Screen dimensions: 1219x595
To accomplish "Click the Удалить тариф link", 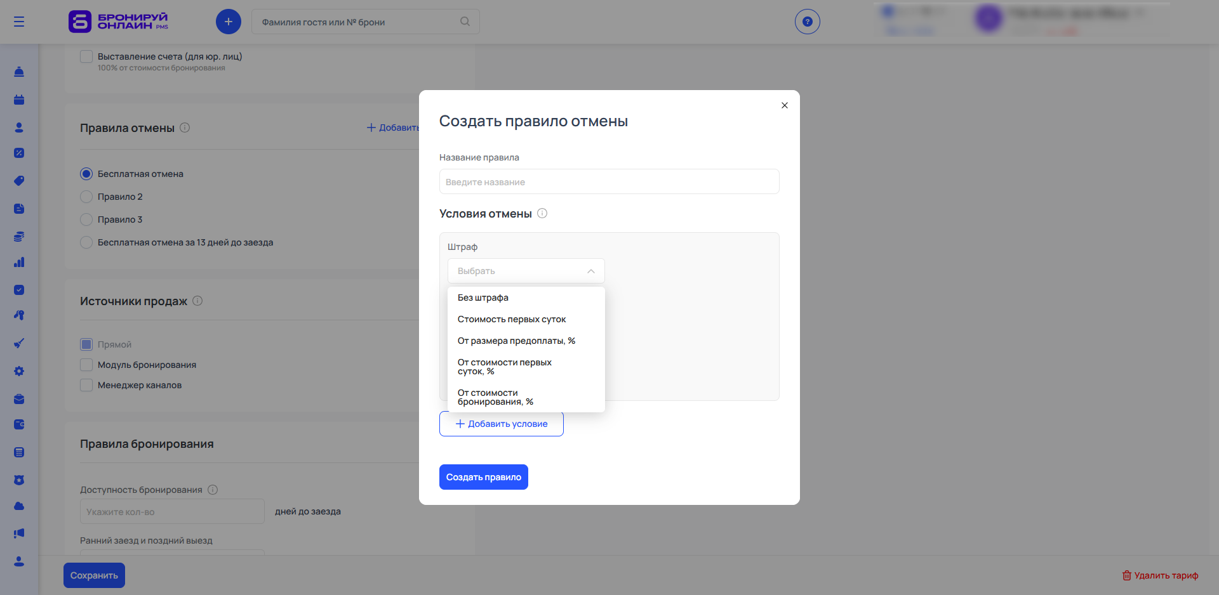I will (x=1160, y=575).
